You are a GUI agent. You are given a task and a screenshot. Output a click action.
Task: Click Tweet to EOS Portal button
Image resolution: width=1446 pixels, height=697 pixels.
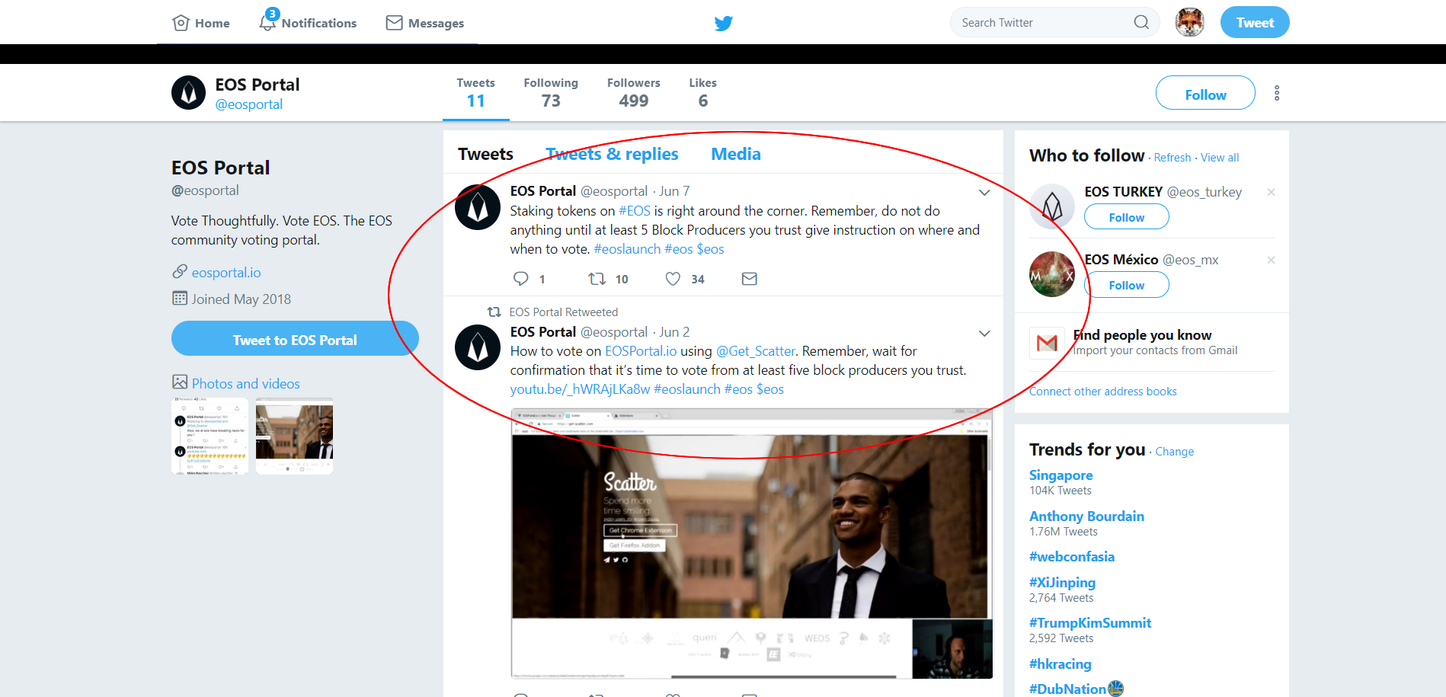click(x=295, y=338)
